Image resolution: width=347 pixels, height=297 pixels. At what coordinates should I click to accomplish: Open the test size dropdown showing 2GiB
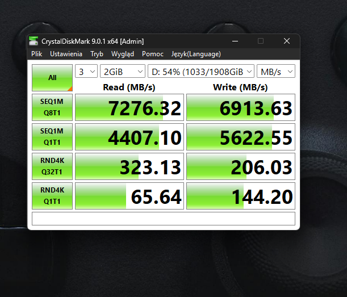pyautogui.click(x=123, y=71)
